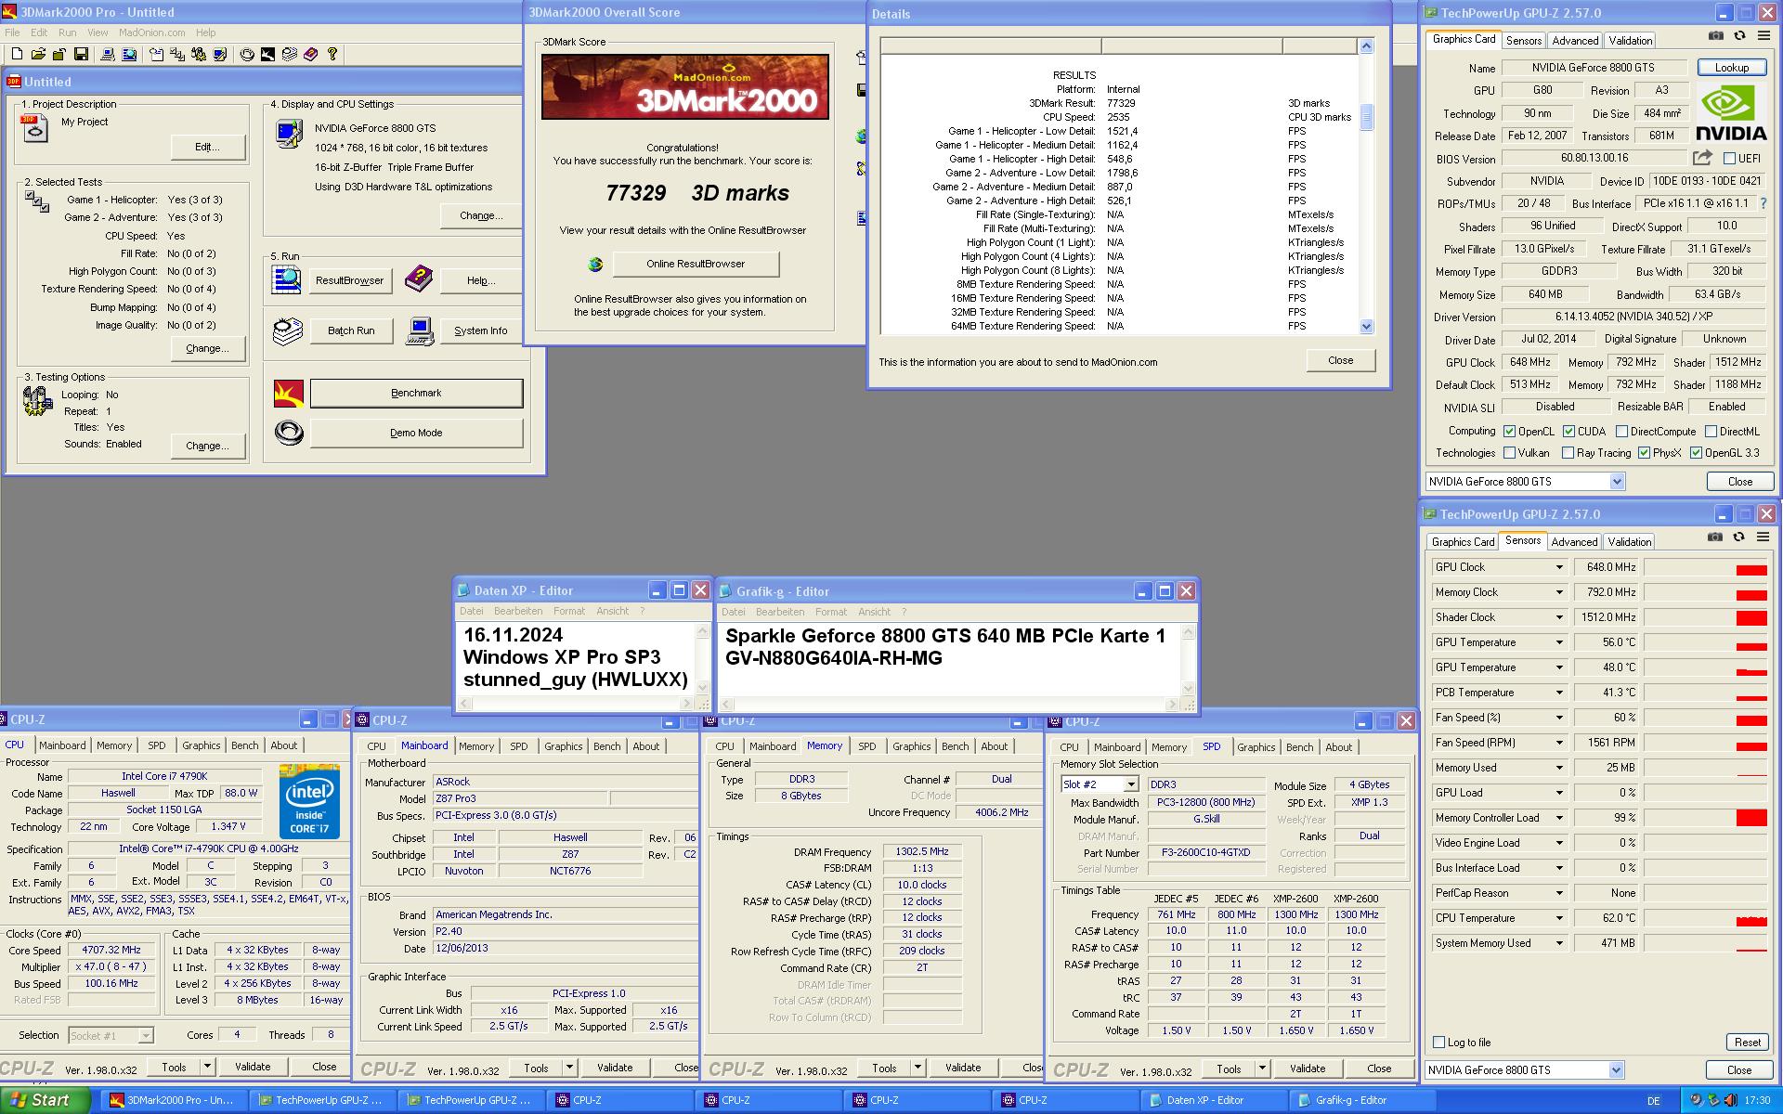Click the BIOS export arrow icon in GPU-Z
The image size is (1783, 1114).
pos(1702,158)
